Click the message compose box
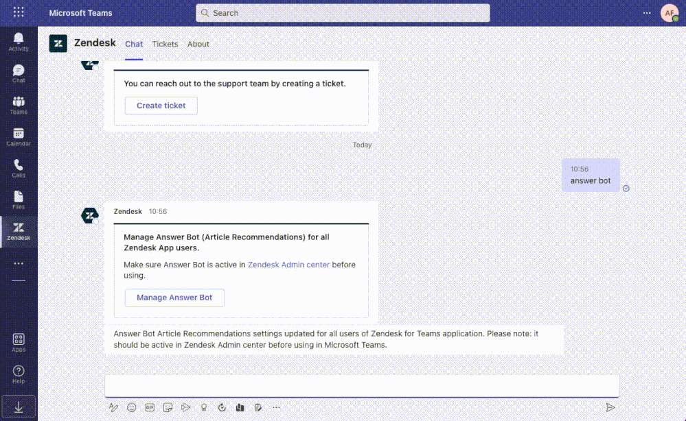686x421 pixels. tap(362, 385)
